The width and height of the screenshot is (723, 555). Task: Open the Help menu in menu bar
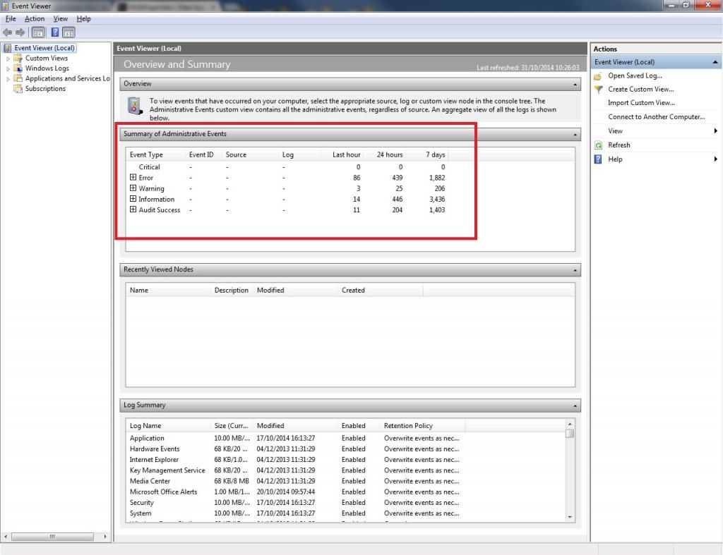point(83,19)
